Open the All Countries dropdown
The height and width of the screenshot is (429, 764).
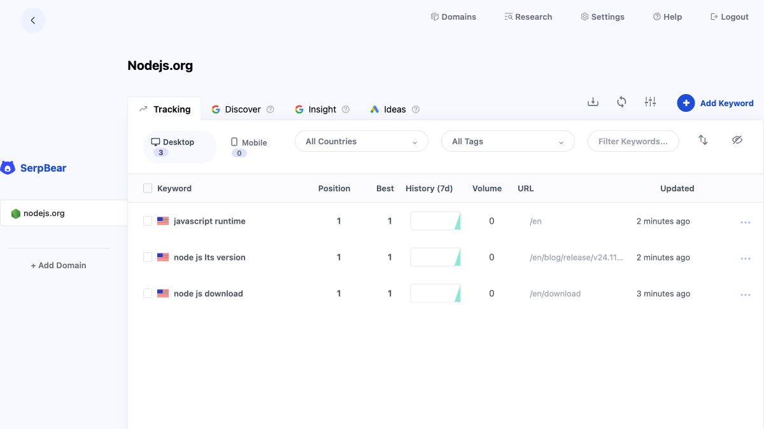pyautogui.click(x=362, y=141)
